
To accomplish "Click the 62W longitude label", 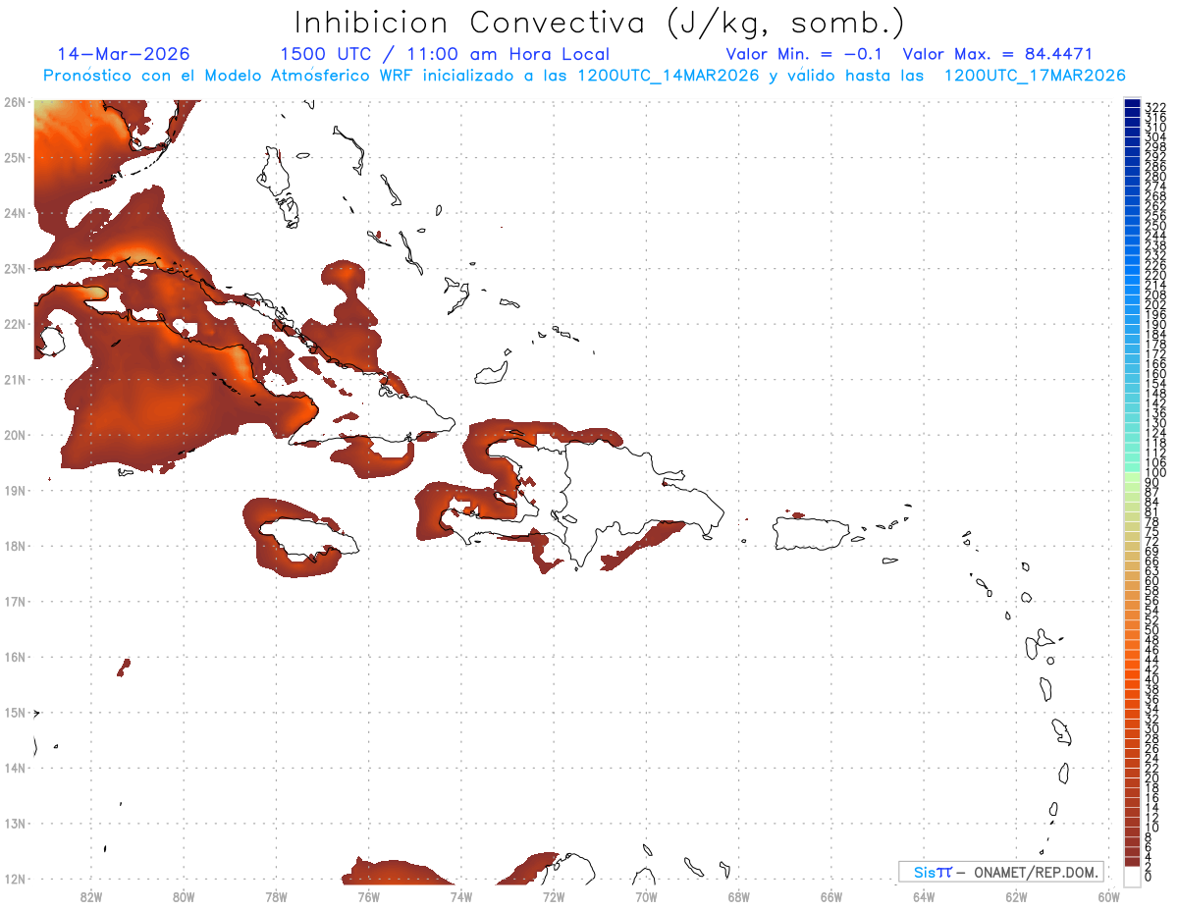I will pyautogui.click(x=1016, y=895).
